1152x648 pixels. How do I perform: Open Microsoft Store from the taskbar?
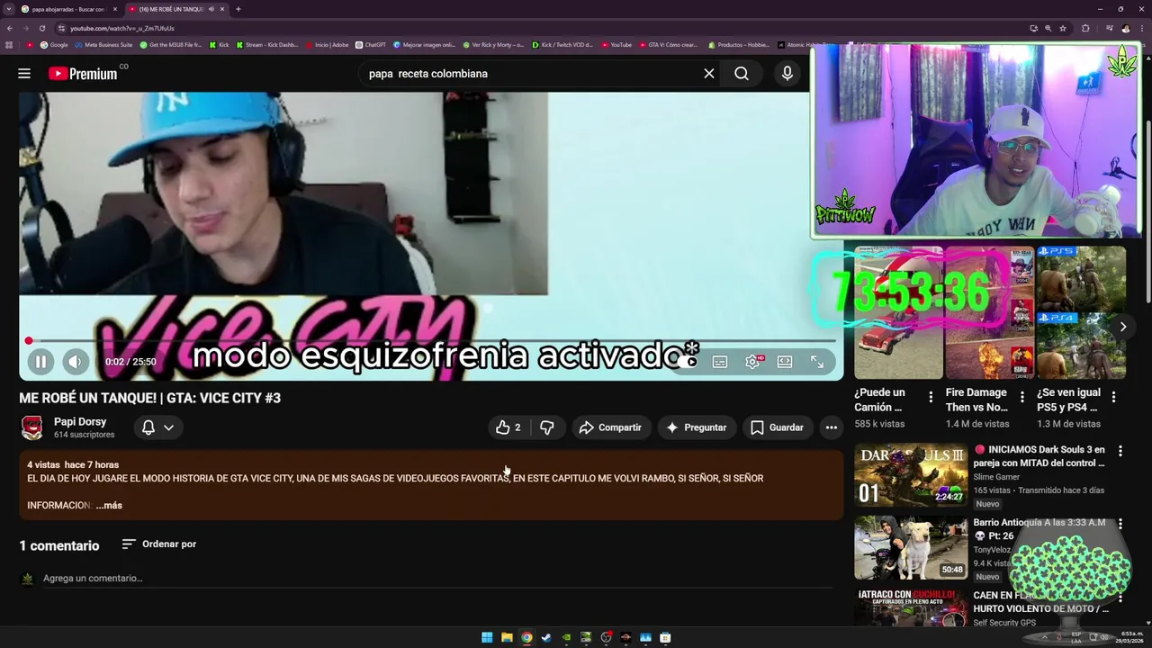click(x=665, y=637)
